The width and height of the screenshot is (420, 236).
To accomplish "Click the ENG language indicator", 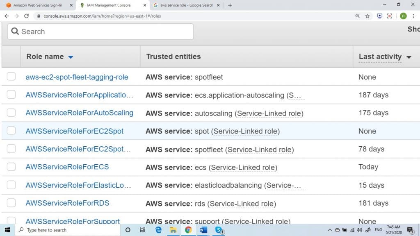I will [x=378, y=230].
